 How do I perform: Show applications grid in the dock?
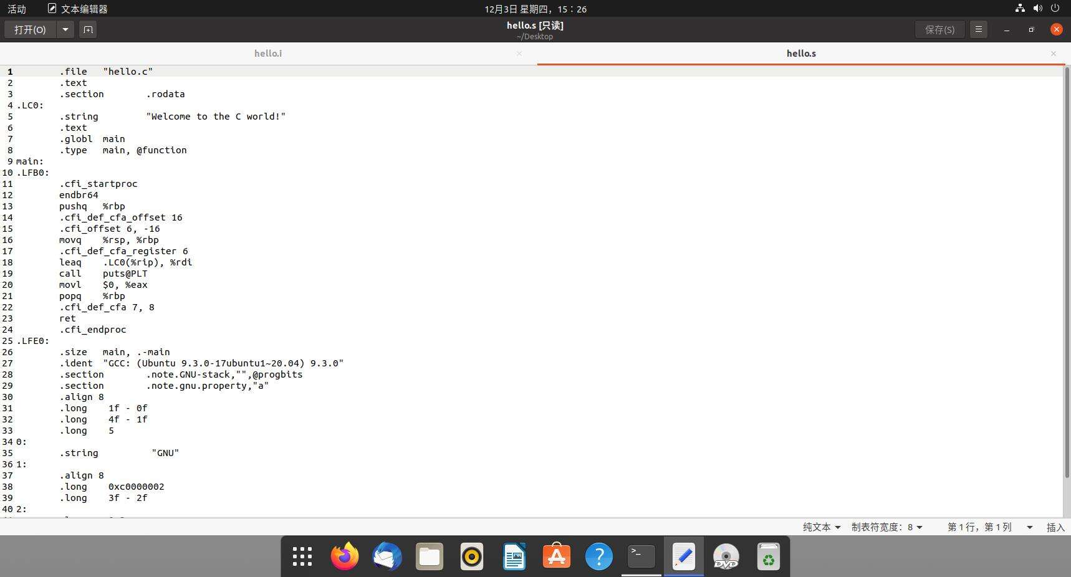(302, 556)
